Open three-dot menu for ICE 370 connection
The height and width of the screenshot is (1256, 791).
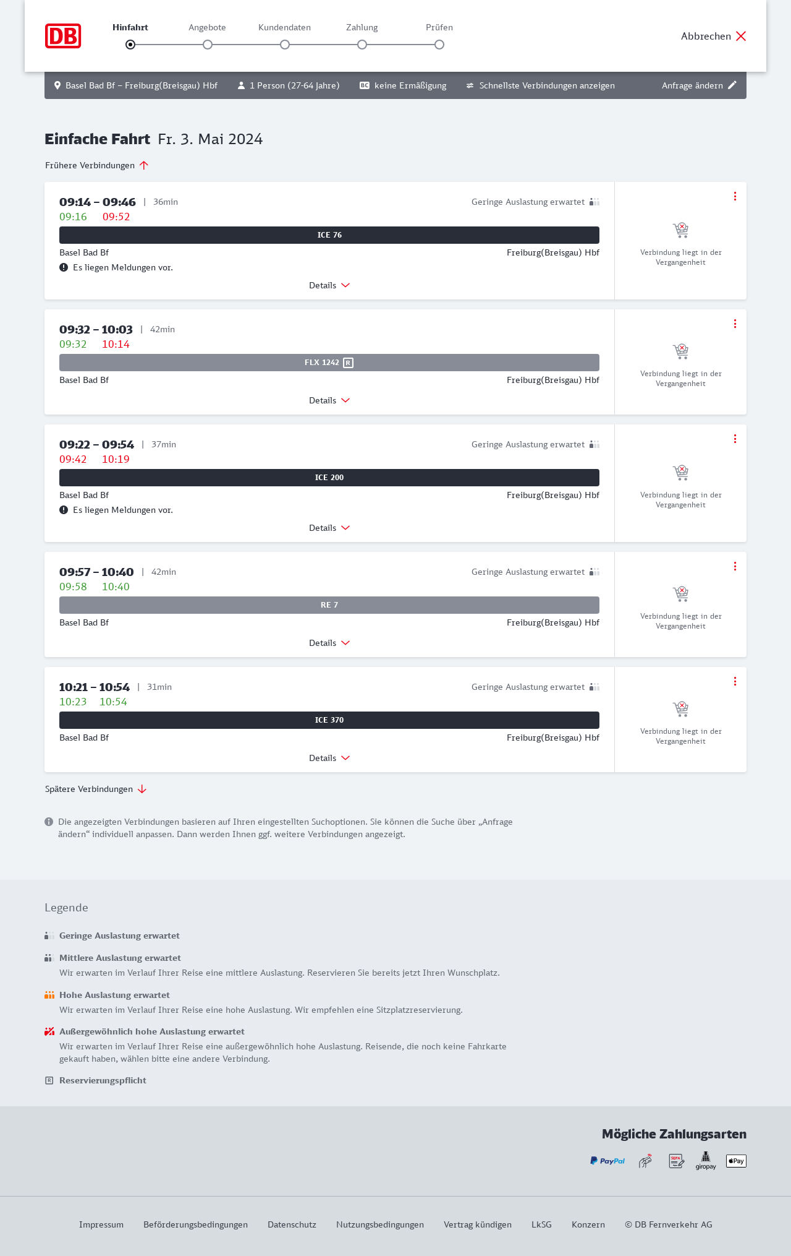(x=735, y=681)
